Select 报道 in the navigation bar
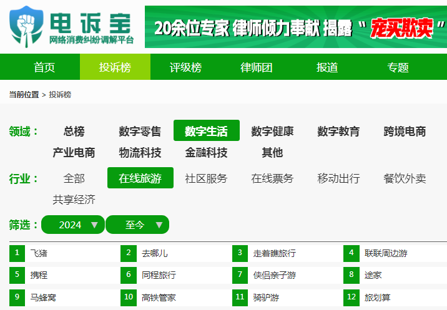 tap(327, 67)
